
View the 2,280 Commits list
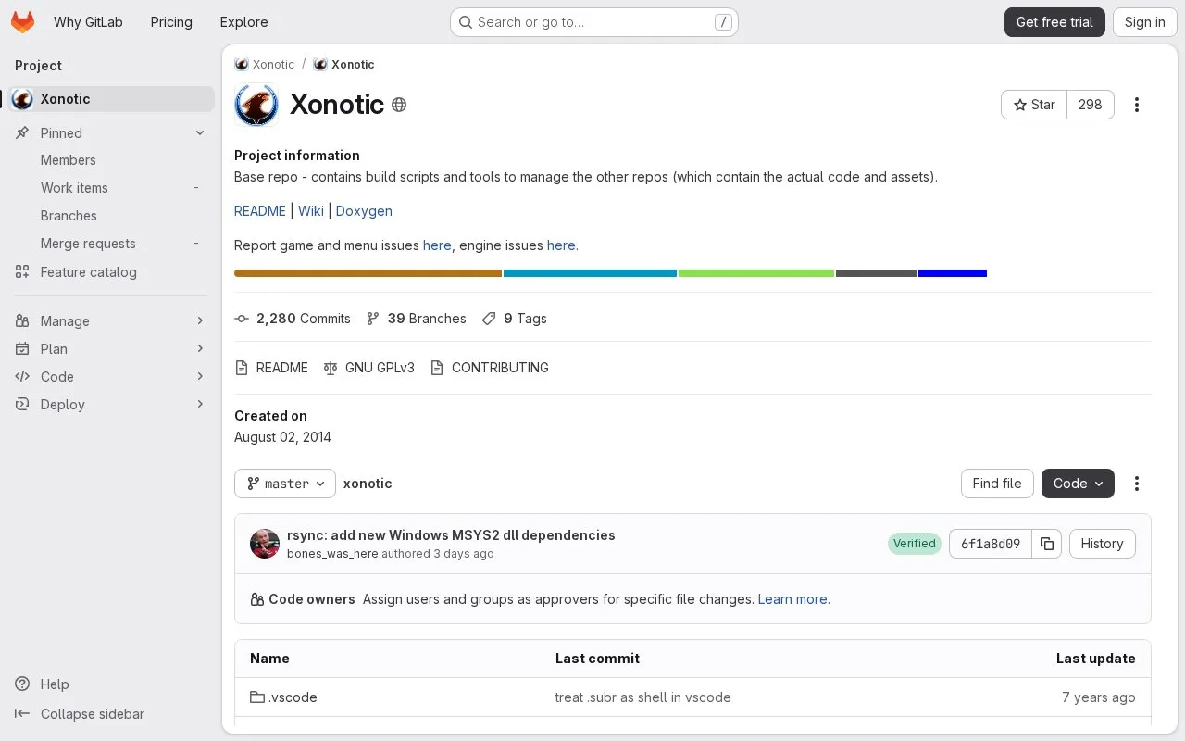click(293, 319)
